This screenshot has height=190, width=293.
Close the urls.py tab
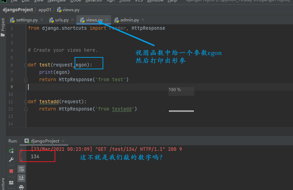[x=72, y=20]
